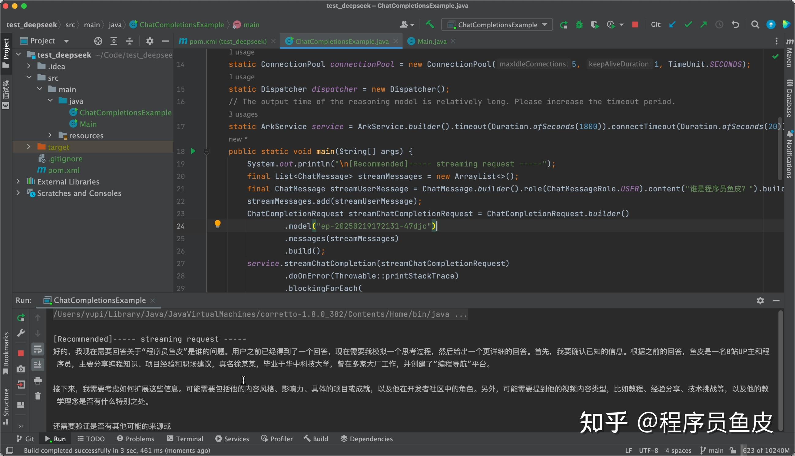Open the Git tool window
The image size is (795, 456).
tap(25, 439)
